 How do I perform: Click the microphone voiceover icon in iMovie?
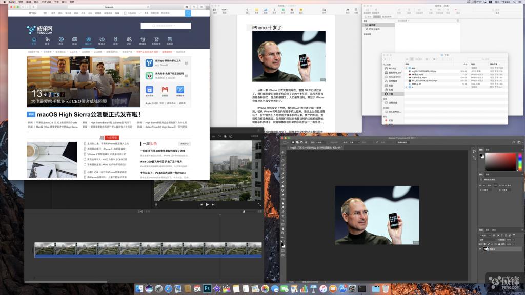tap(156, 204)
